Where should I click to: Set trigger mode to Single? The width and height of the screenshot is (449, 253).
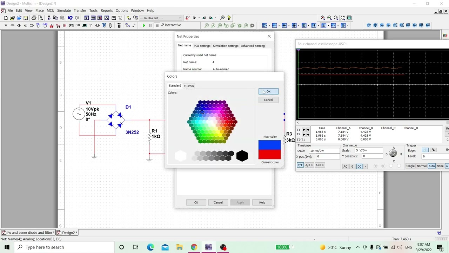[x=410, y=166]
